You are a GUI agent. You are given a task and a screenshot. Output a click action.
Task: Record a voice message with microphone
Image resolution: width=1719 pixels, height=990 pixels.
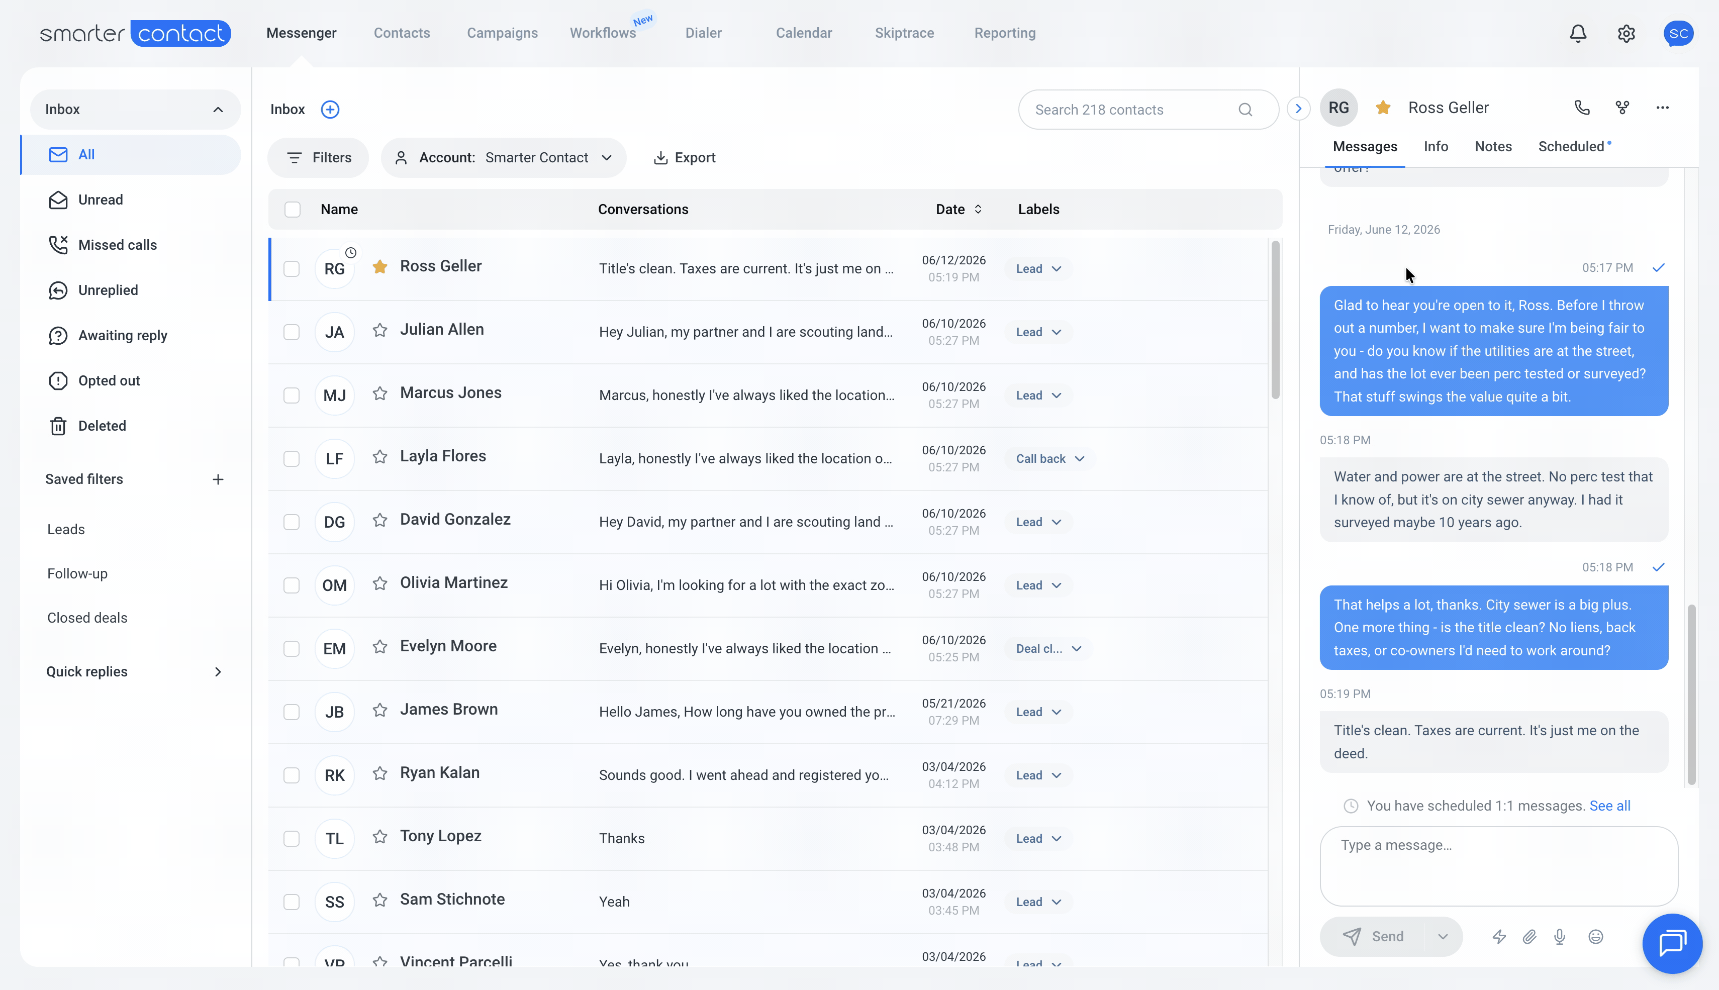1560,937
